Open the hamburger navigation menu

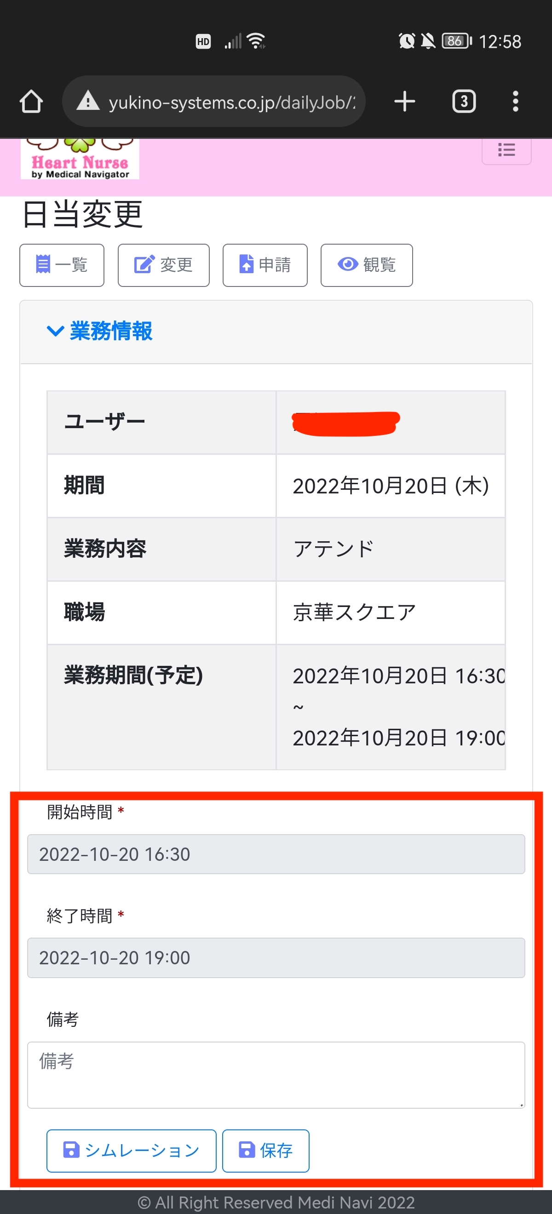tap(506, 150)
